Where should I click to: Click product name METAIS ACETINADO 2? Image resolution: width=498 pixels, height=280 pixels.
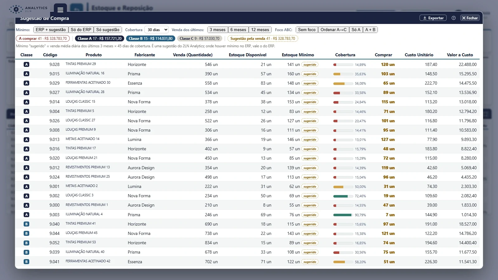click(82, 186)
